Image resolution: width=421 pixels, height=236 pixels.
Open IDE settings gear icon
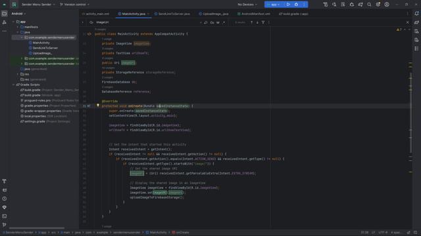click(x=378, y=5)
